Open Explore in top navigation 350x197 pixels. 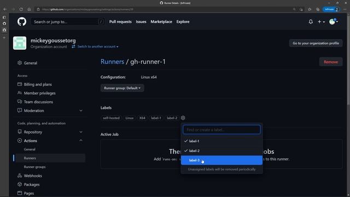point(183,22)
